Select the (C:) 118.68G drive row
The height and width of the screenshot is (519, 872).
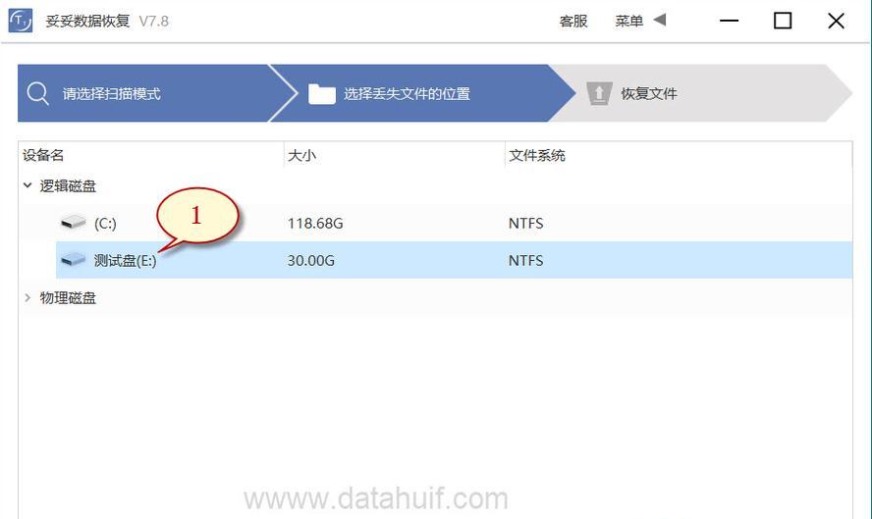click(454, 223)
